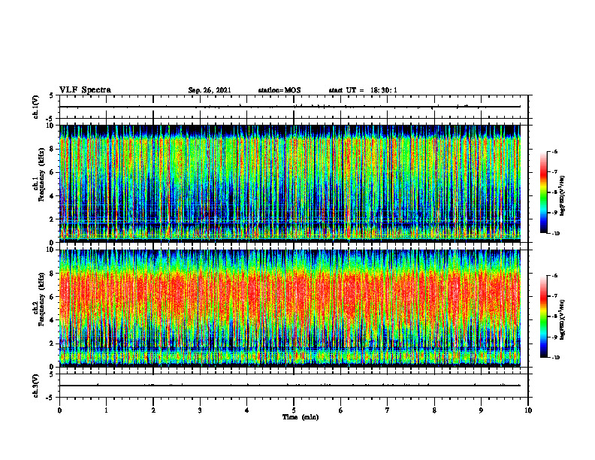Click the ch.1 color bar '-6' label
Screen dimensions: 595x460
point(554,152)
